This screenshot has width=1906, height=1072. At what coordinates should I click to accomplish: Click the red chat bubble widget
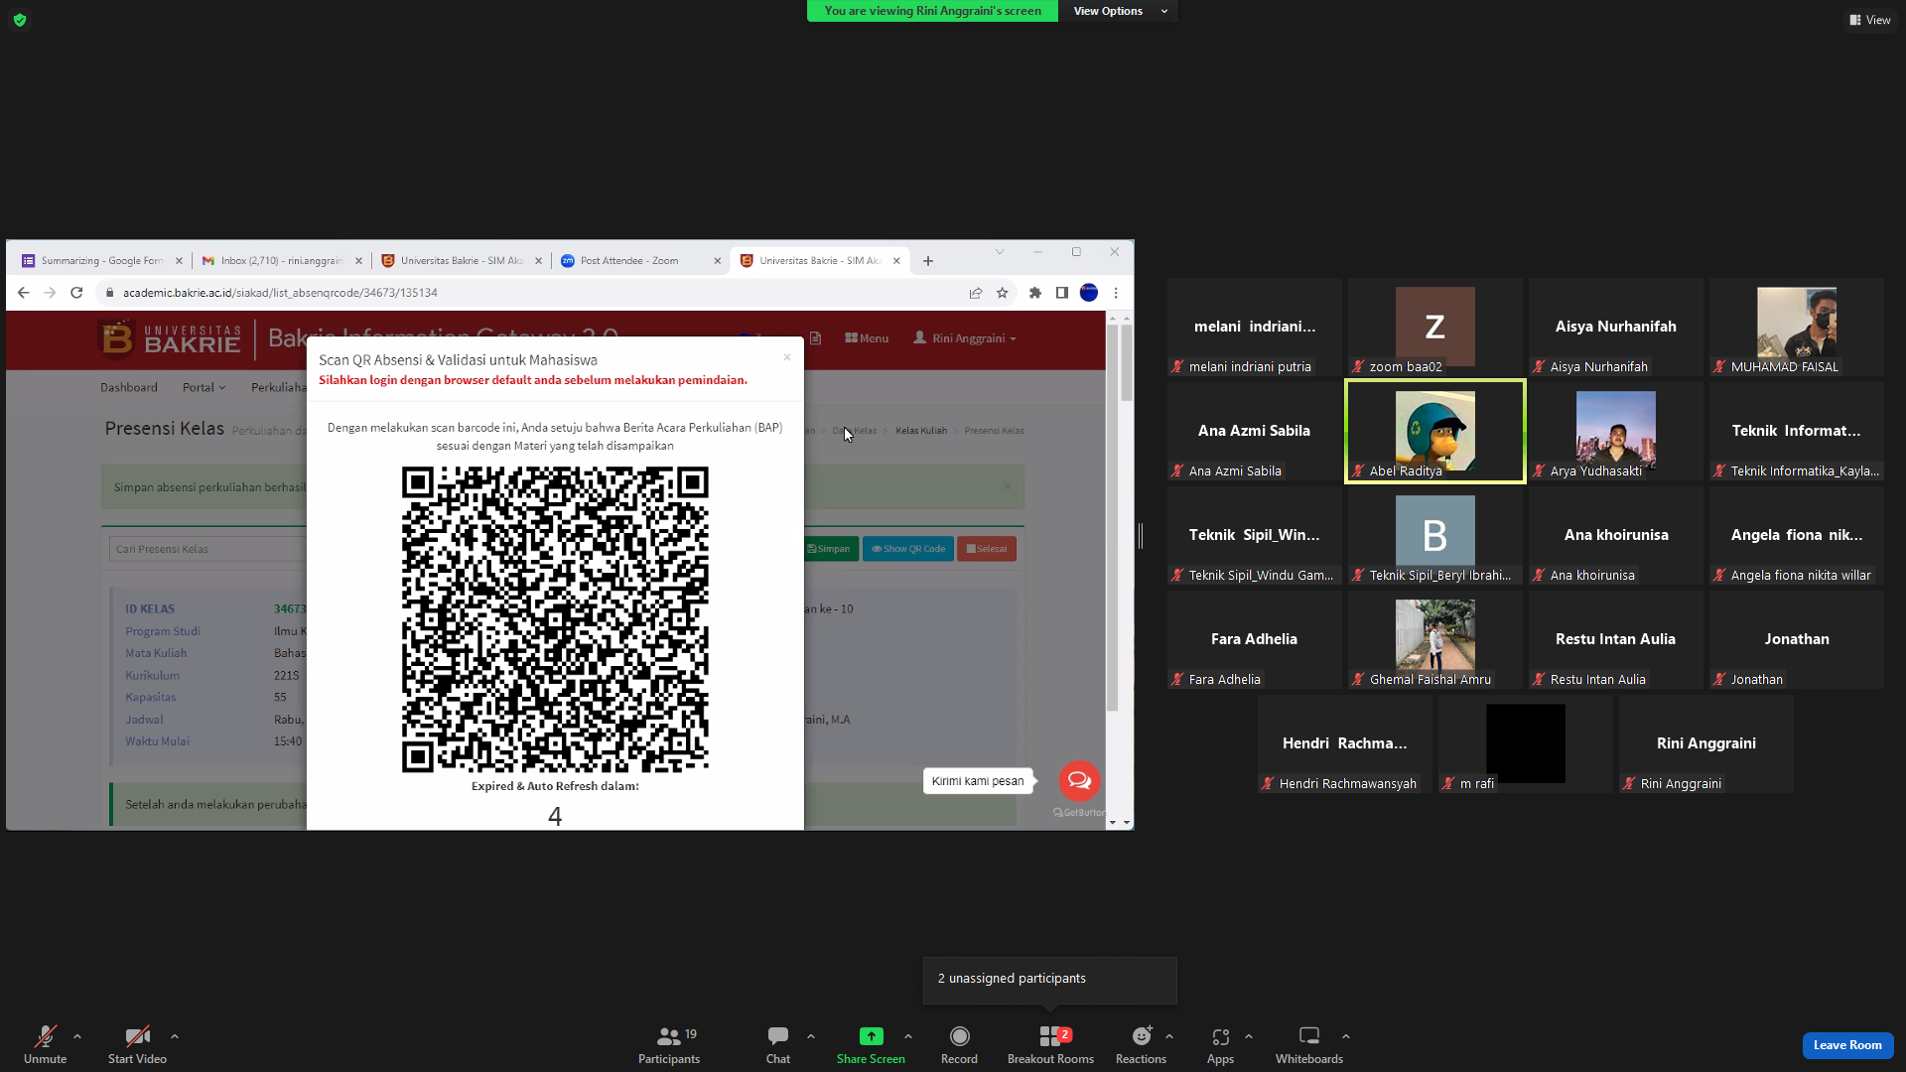tap(1079, 781)
